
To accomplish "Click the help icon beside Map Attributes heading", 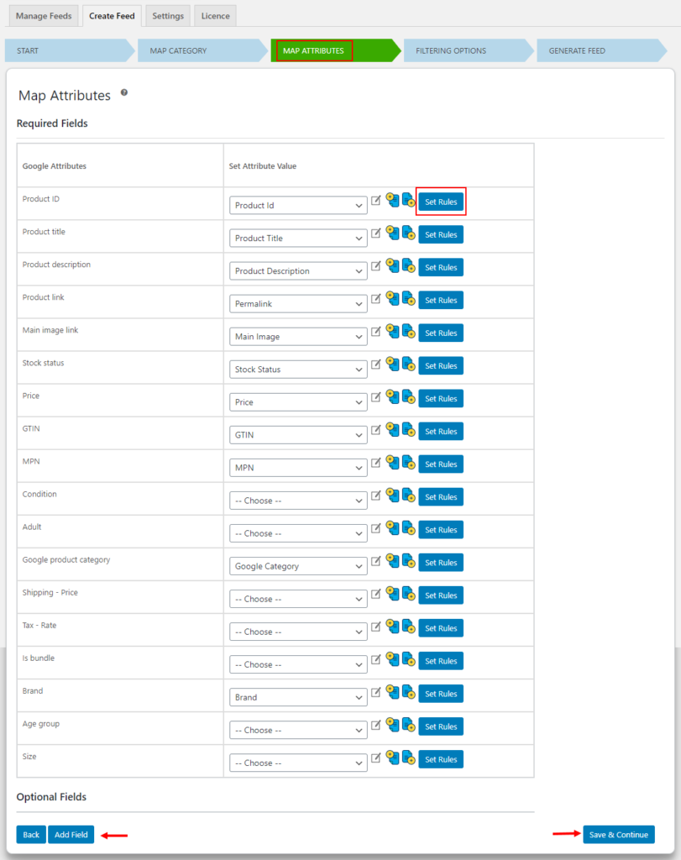I will (124, 94).
